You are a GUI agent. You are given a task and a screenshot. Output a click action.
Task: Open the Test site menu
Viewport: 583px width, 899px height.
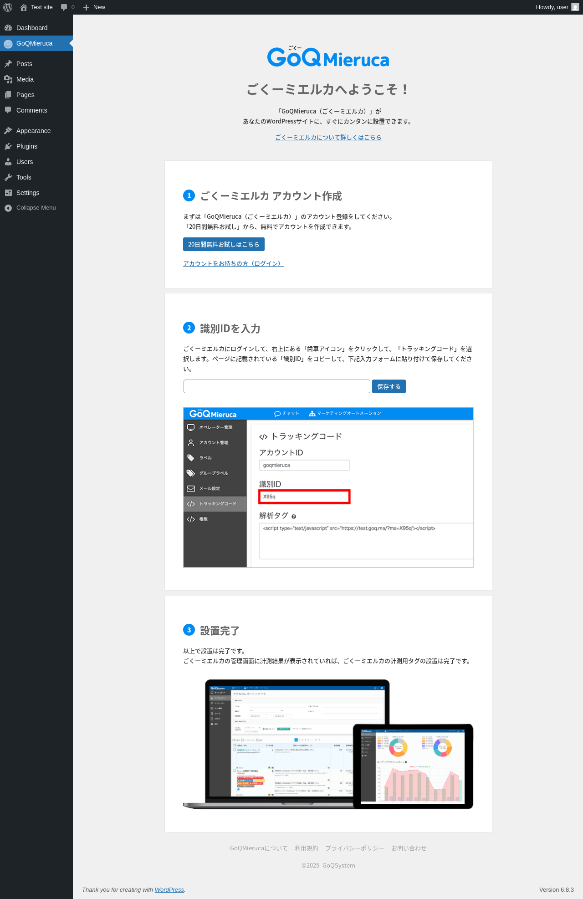[x=36, y=7]
